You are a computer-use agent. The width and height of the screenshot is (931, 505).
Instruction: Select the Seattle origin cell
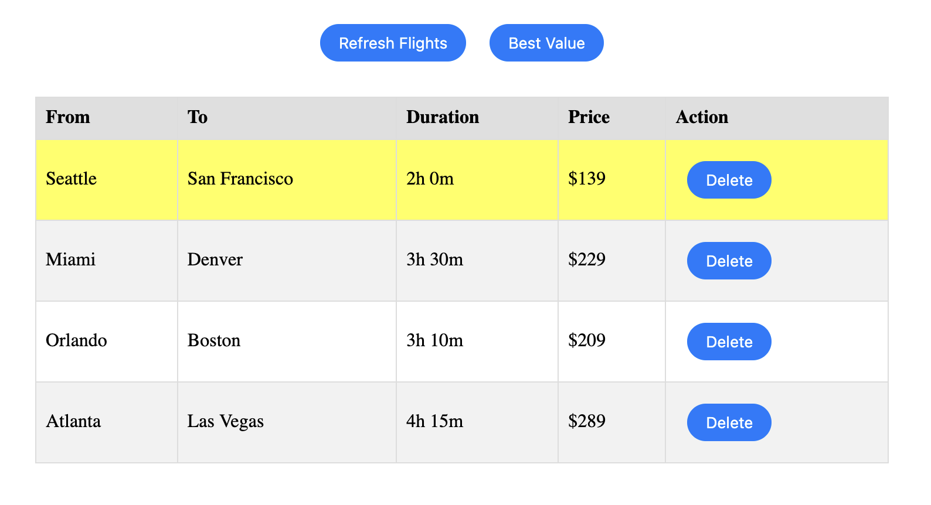click(x=72, y=179)
